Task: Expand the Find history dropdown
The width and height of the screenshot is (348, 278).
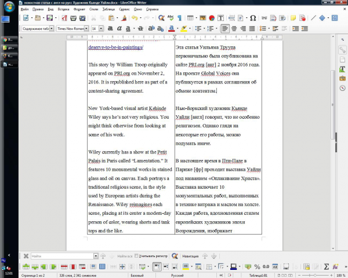Action: click(x=96, y=256)
